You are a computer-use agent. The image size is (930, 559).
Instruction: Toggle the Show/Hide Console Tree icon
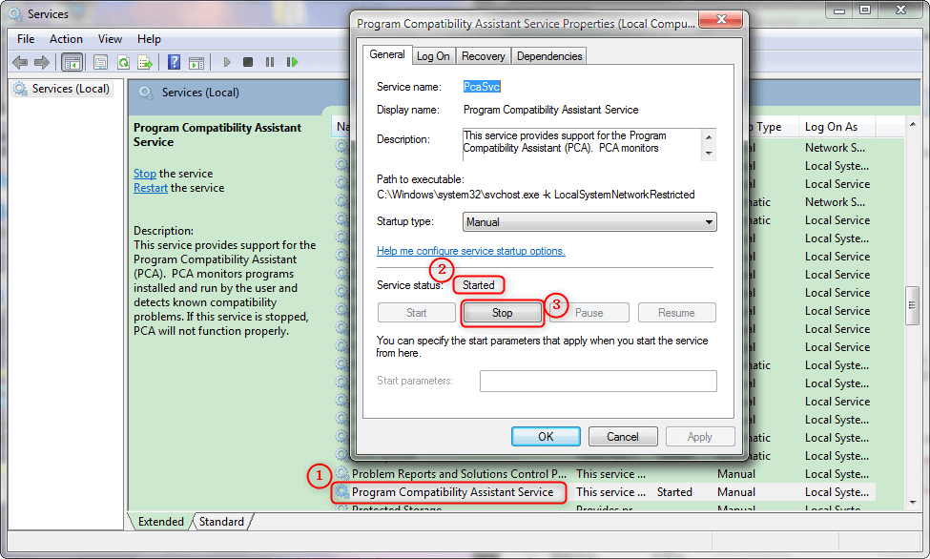coord(71,63)
